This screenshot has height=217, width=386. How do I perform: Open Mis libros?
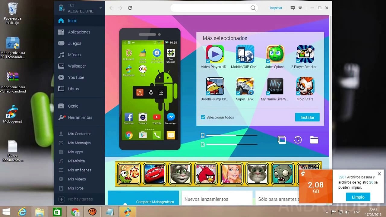click(79, 188)
